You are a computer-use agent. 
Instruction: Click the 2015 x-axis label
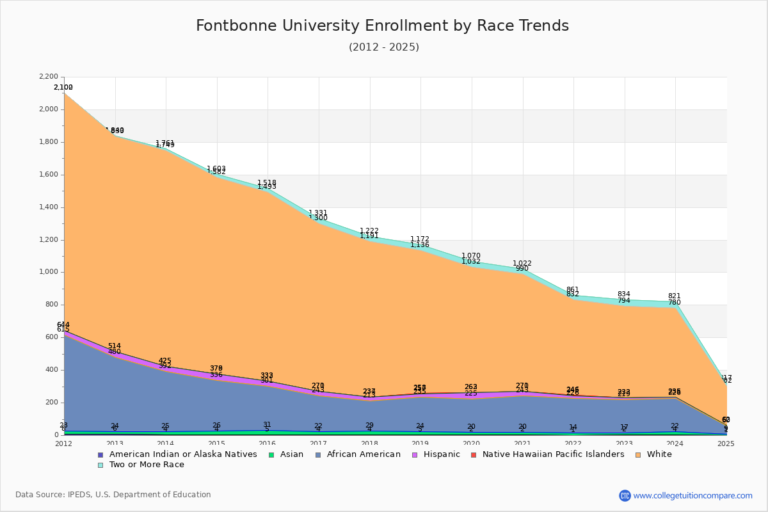[217, 444]
